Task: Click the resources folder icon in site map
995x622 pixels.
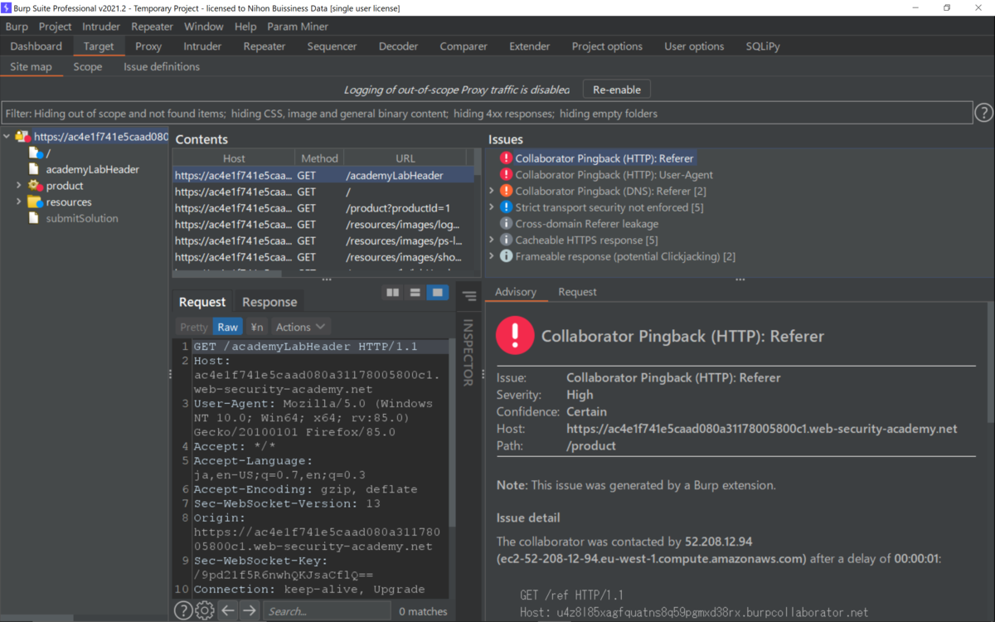Action: click(x=35, y=202)
